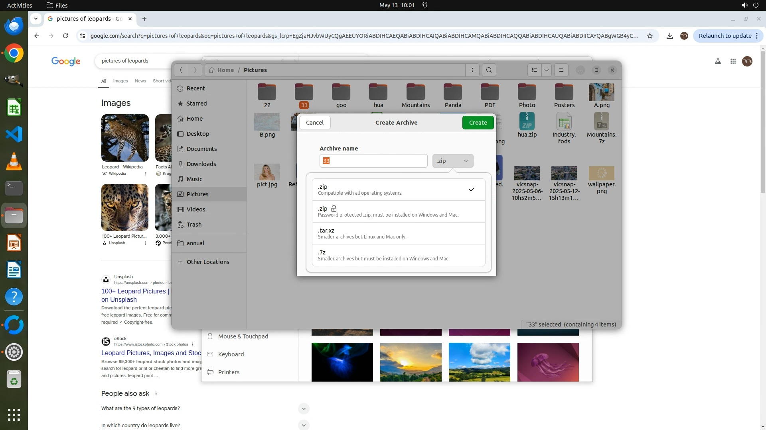
Task: Open the Chrome downloads icon
Action: coord(670,36)
